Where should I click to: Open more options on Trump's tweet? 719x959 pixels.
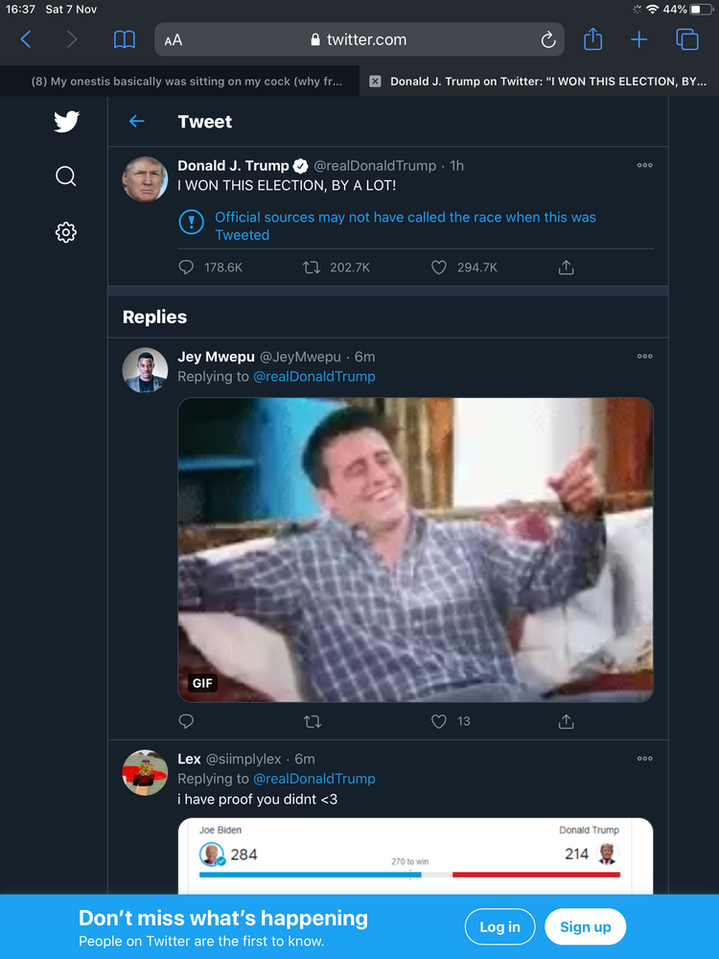tap(644, 165)
